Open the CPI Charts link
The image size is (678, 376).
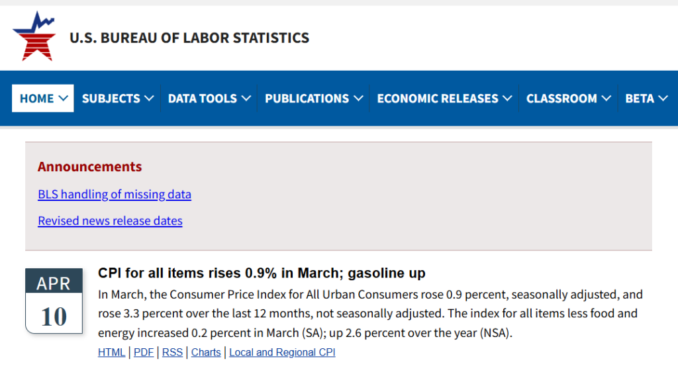(x=206, y=353)
